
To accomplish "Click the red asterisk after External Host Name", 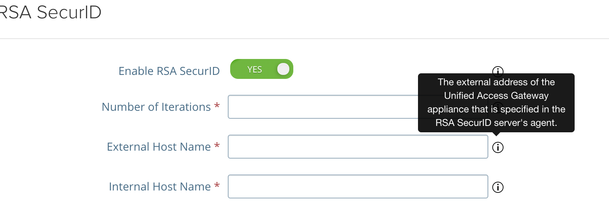I will [x=217, y=146].
